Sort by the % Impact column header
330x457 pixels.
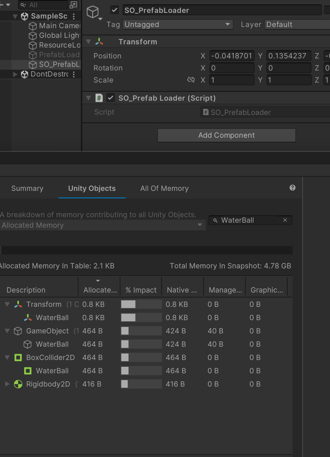point(141,290)
